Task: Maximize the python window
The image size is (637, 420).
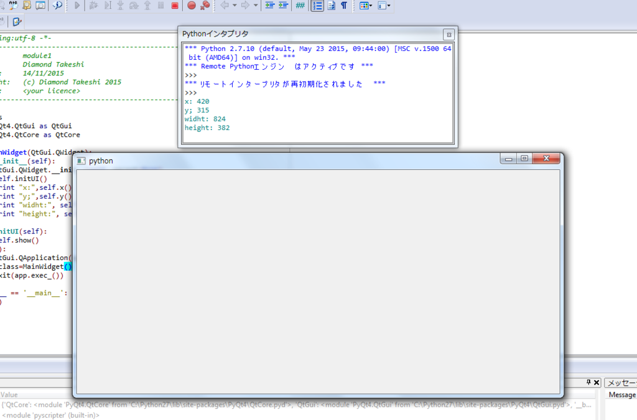Action: coord(524,159)
